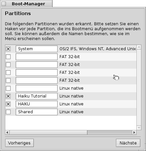Viewport: 146px width, 151px height.
Task: Click the Boot-Manager window close box
Action: pyautogui.click(x=4, y=4)
